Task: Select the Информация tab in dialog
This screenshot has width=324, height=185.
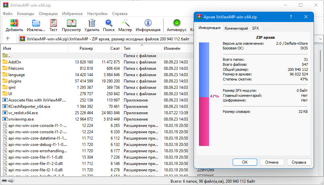Action: click(x=210, y=28)
